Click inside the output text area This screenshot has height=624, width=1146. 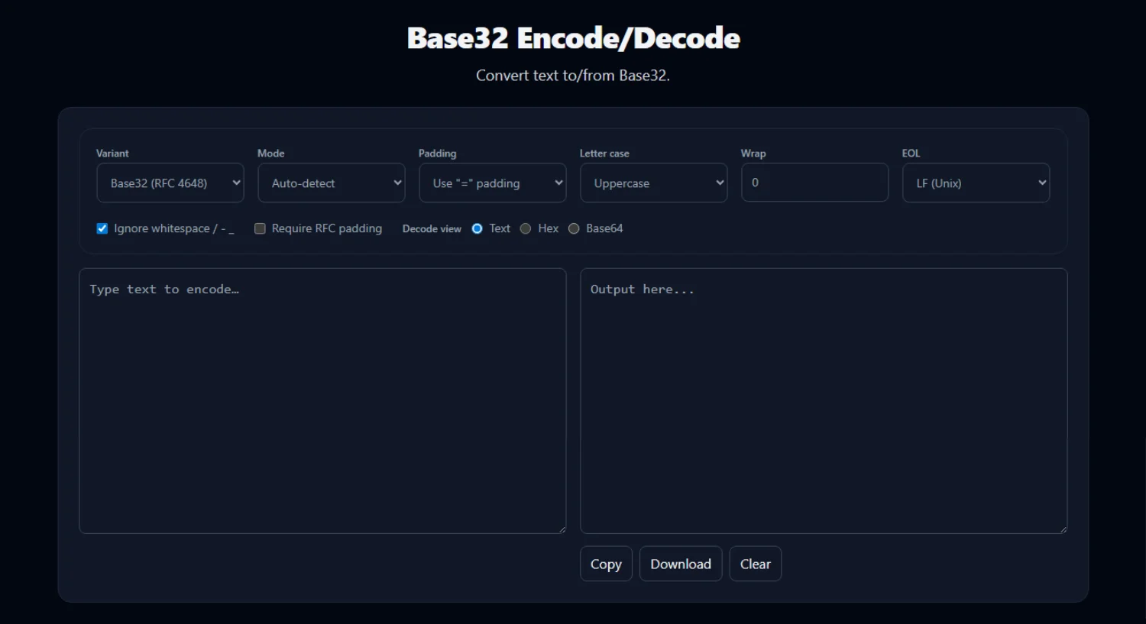823,400
